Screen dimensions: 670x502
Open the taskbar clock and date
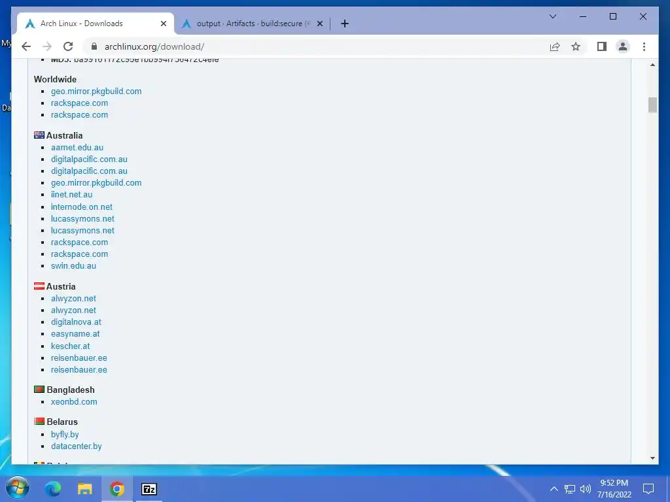(614, 489)
